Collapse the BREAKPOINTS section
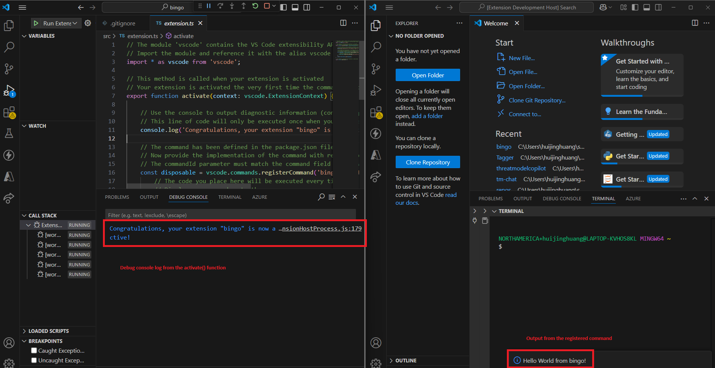 [24, 341]
